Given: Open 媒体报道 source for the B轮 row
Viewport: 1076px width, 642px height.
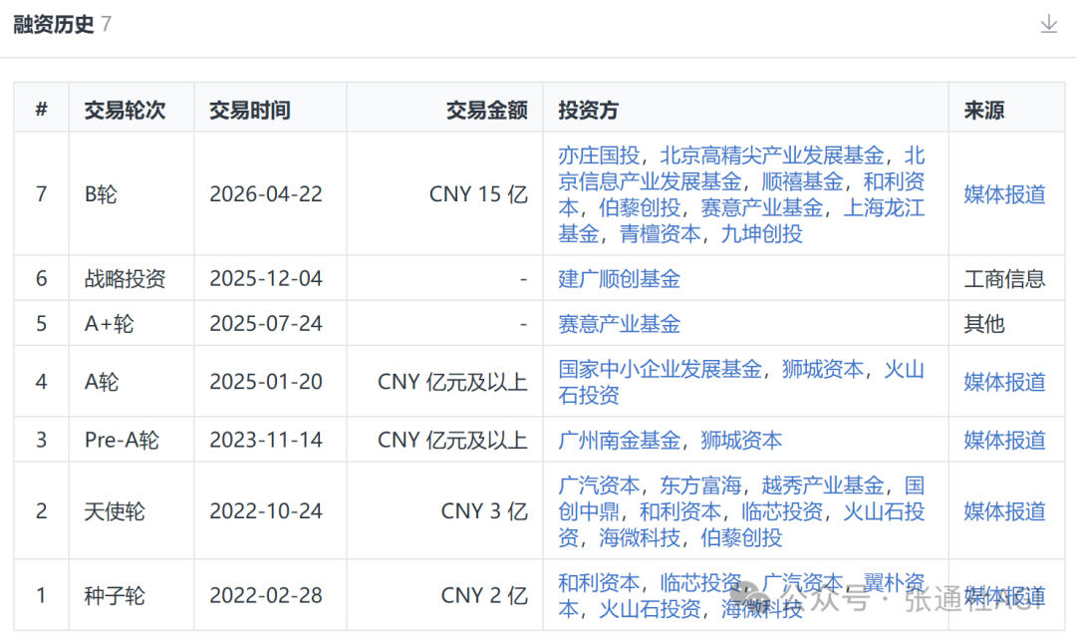Looking at the screenshot, I should (1004, 194).
